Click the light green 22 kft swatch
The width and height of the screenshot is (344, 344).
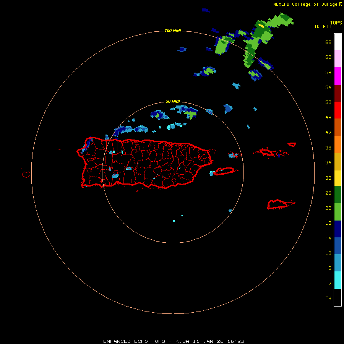[338, 212]
